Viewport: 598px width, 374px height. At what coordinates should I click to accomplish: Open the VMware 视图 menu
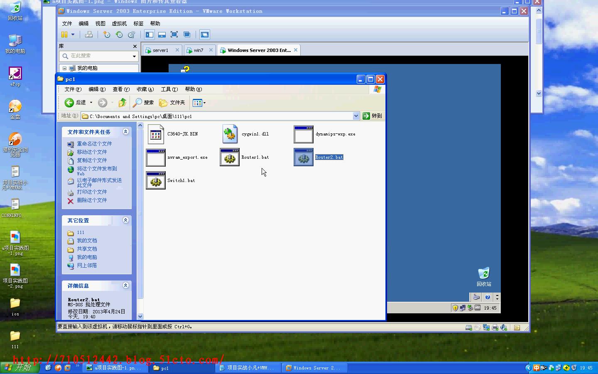pyautogui.click(x=100, y=24)
